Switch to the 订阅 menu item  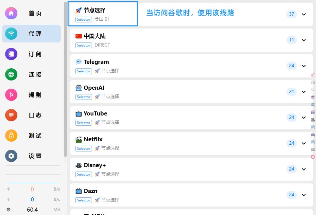[35, 54]
